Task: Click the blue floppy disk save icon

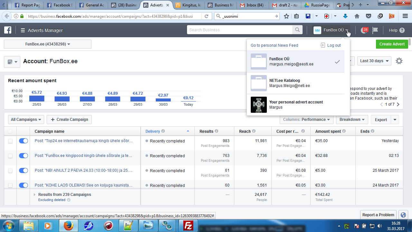Action: (308, 16)
